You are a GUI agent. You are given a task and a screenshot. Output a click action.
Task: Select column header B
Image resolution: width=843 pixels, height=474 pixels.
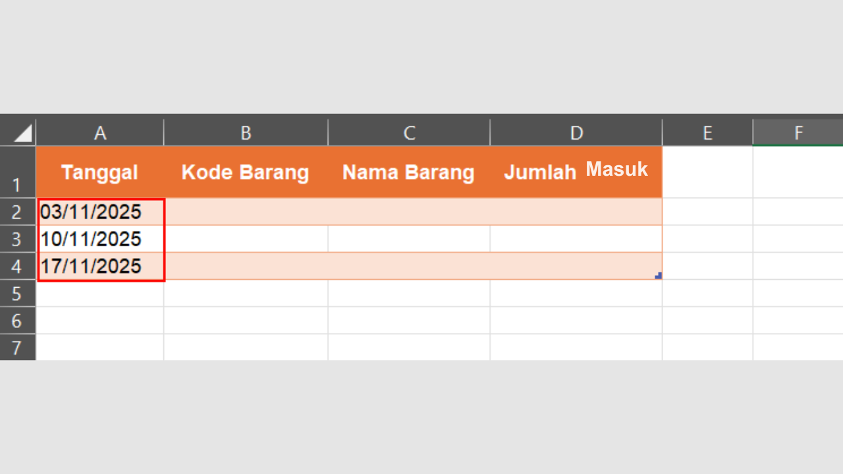point(245,132)
